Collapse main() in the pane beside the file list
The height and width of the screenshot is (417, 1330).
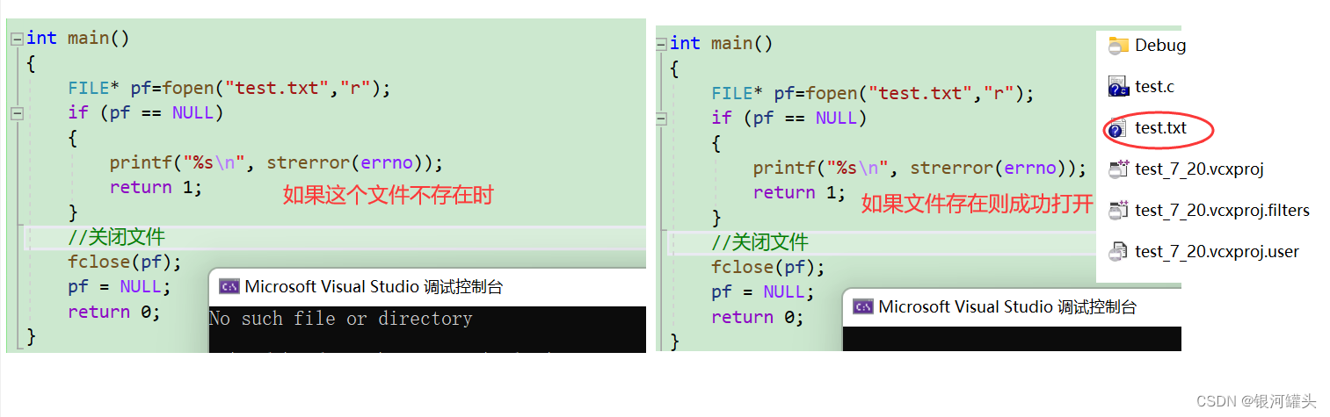click(661, 44)
